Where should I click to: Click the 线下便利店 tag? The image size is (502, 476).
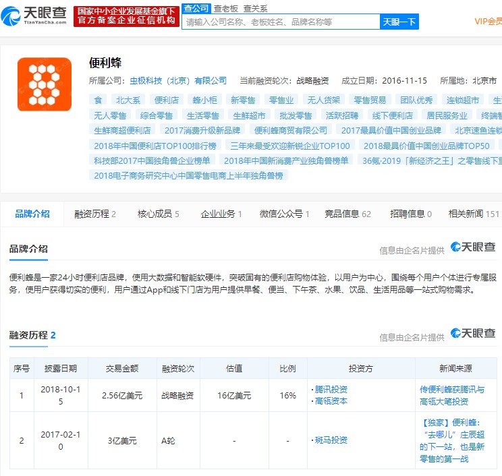(393, 115)
